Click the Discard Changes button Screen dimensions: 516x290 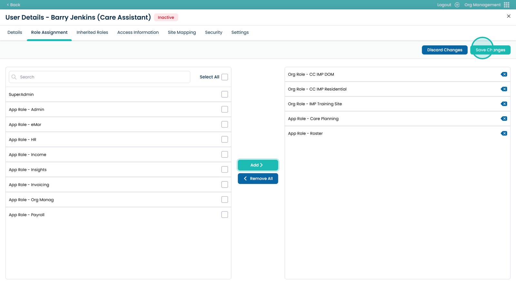point(444,50)
